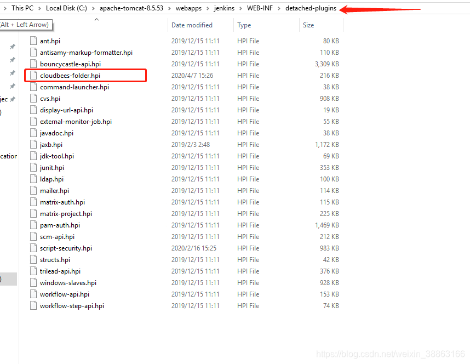The height and width of the screenshot is (364, 470).
Task: Click the file icon of mailer.hpi
Action: pyautogui.click(x=33, y=191)
